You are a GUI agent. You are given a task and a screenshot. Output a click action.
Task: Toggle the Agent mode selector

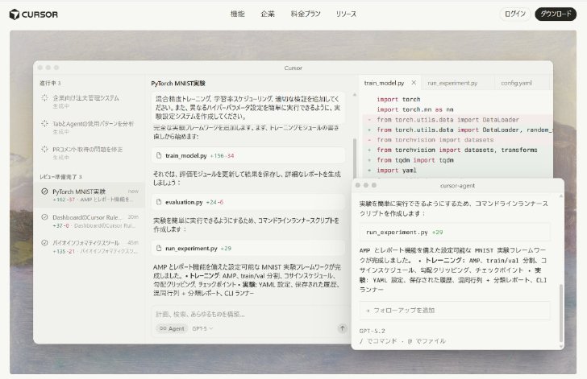(x=172, y=328)
